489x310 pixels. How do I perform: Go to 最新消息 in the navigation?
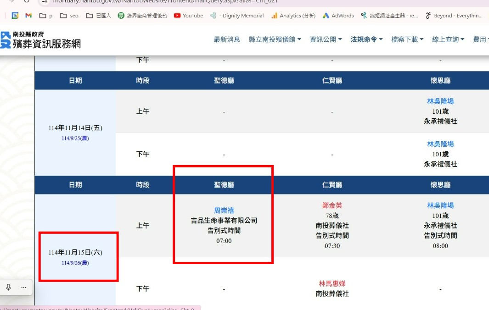coord(227,39)
